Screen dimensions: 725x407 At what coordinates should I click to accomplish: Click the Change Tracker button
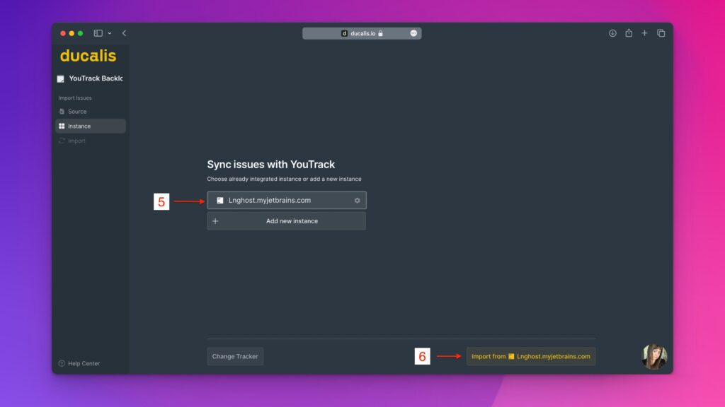click(x=235, y=356)
